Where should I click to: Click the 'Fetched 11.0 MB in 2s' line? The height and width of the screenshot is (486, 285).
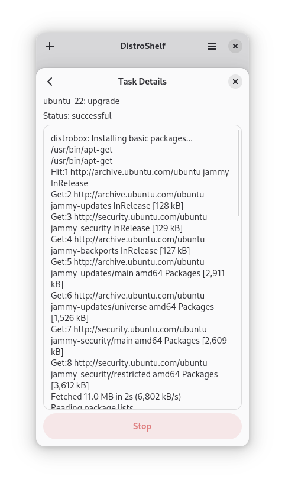pos(116,397)
